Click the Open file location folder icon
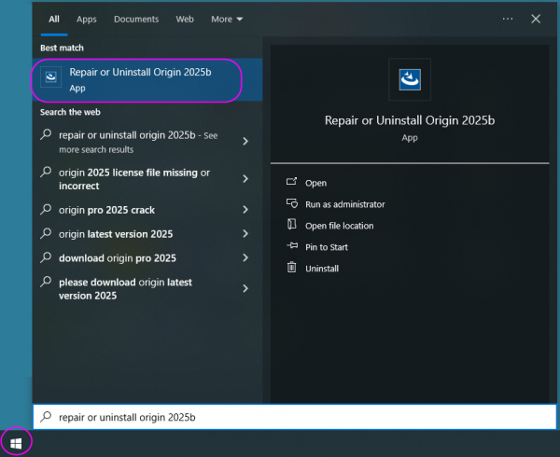Viewport: 560px width, 457px height. coord(292,226)
